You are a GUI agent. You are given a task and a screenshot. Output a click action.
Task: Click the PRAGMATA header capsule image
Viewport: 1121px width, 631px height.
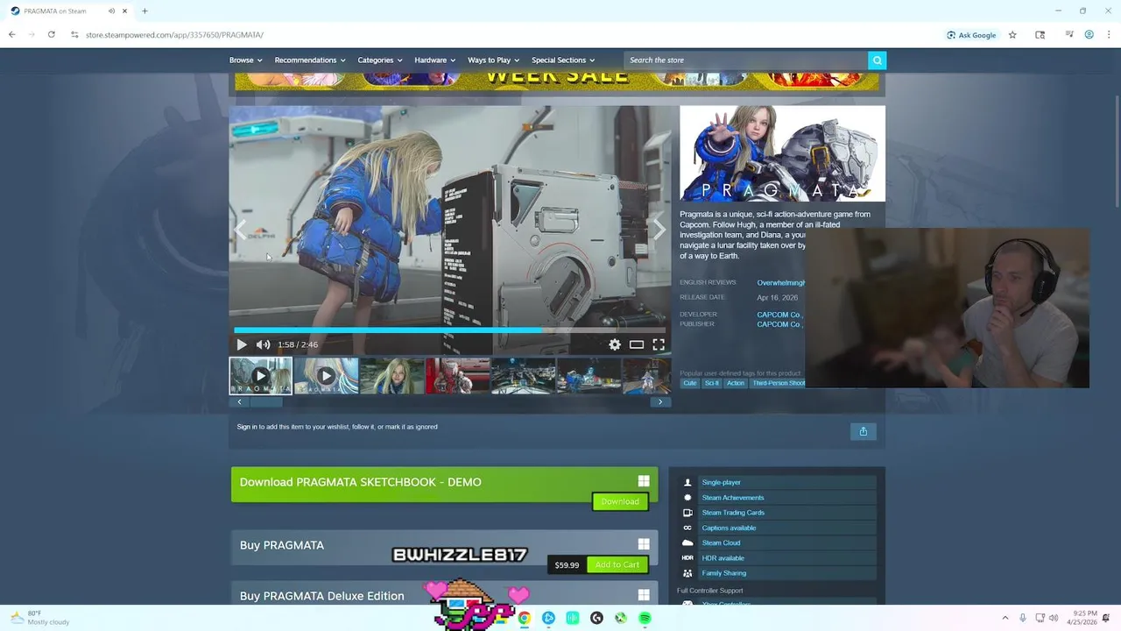(782, 153)
